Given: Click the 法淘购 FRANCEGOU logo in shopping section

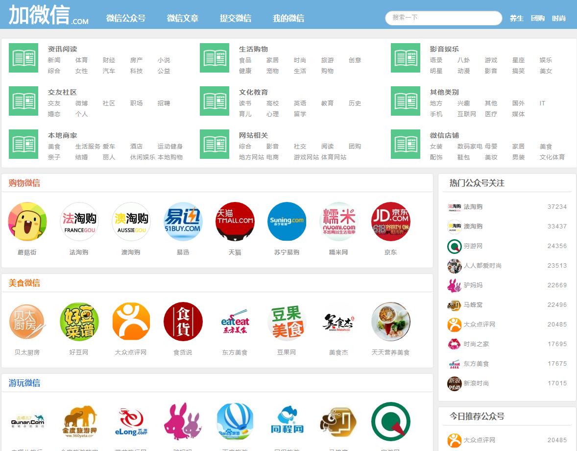Looking at the screenshot, I should [x=79, y=221].
